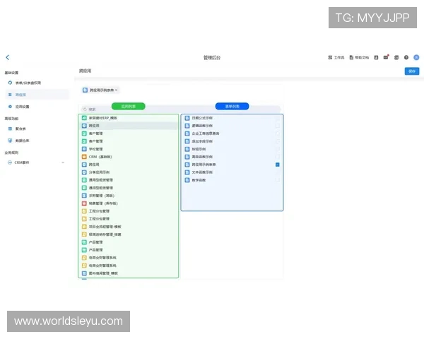Uncheck the 跨应用示例表单 checkbox

click(x=278, y=164)
